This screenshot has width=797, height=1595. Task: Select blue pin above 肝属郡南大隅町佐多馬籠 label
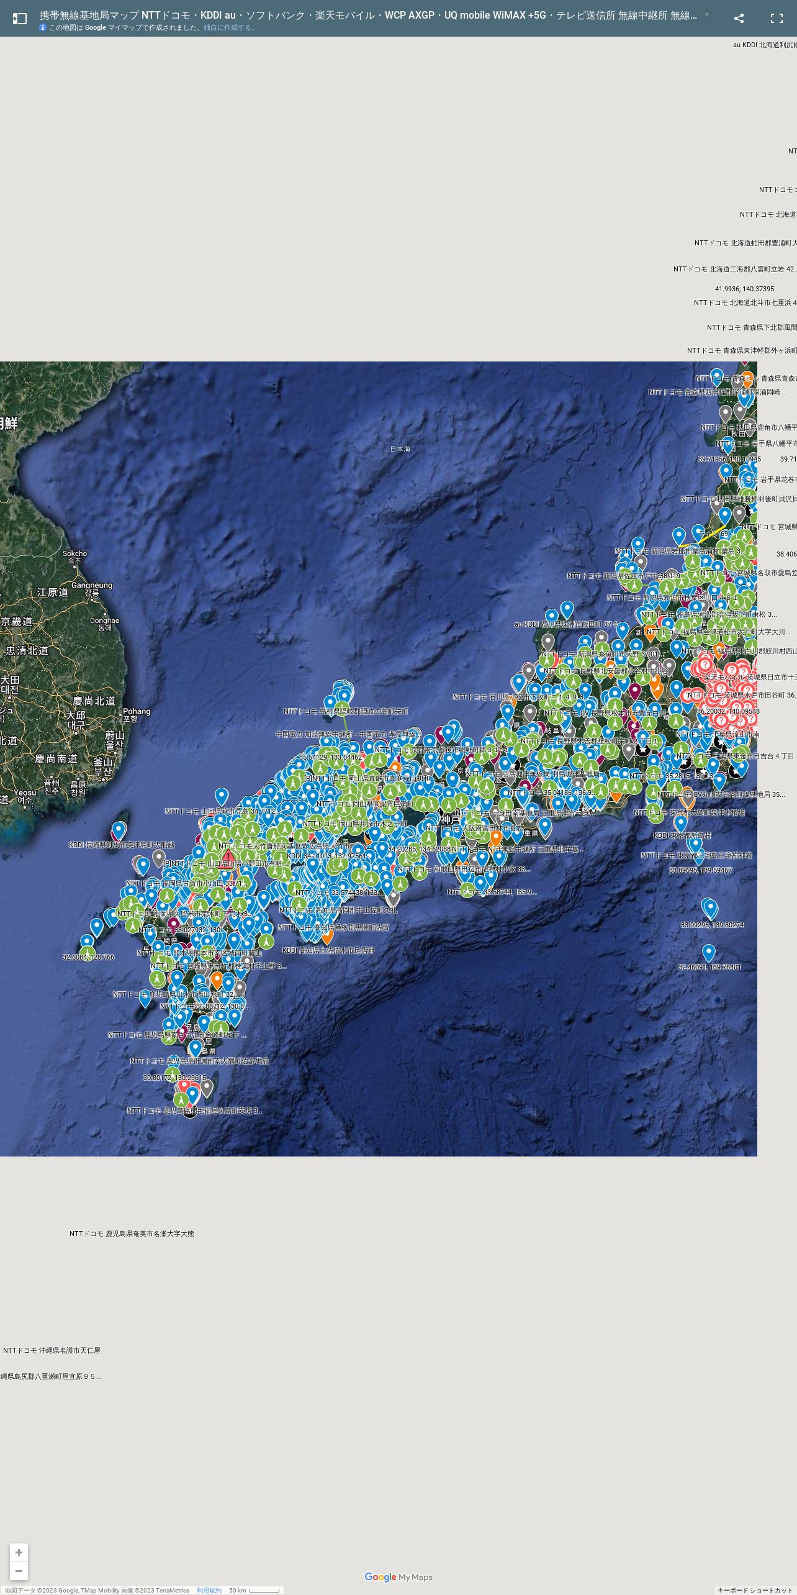(195, 1048)
